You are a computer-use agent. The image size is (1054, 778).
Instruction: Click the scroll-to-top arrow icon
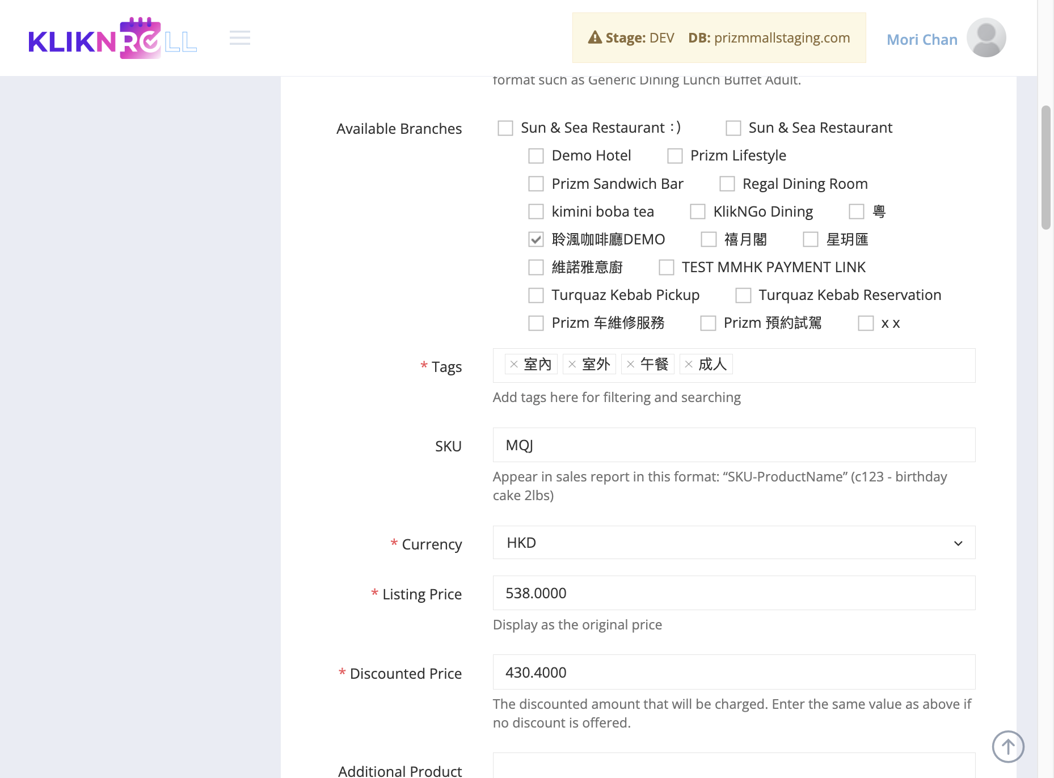pyautogui.click(x=1008, y=746)
